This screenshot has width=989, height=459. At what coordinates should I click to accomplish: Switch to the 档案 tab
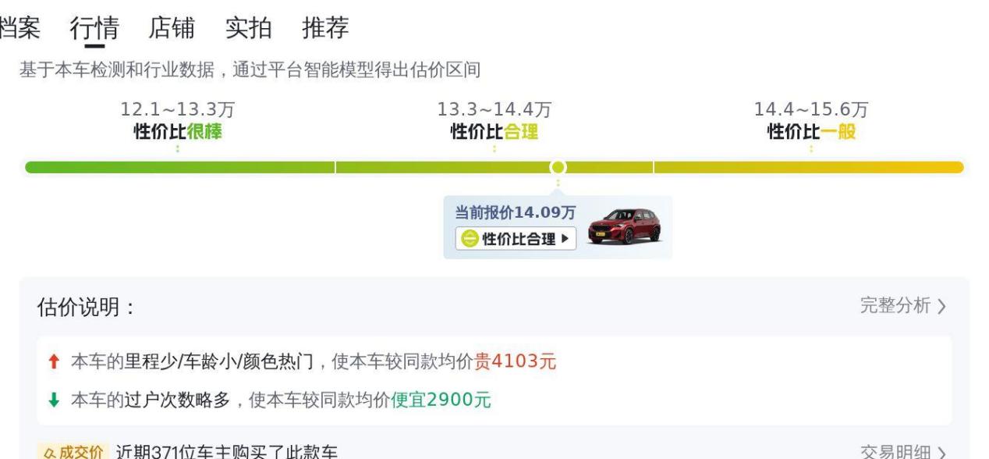[x=19, y=28]
